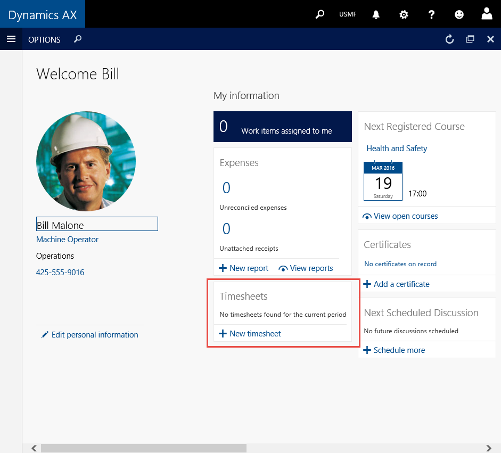Click the Health and Safety course link
Screen dimensions: 501x453
397,149
